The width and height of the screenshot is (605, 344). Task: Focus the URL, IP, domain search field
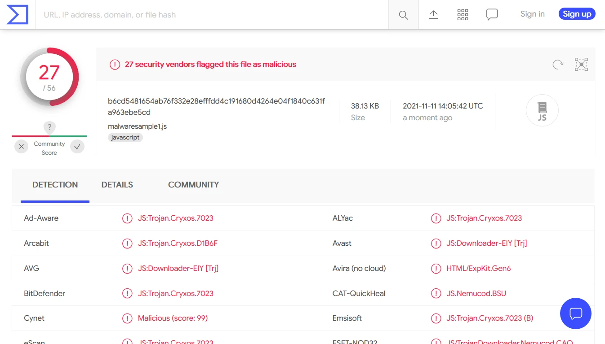(211, 15)
